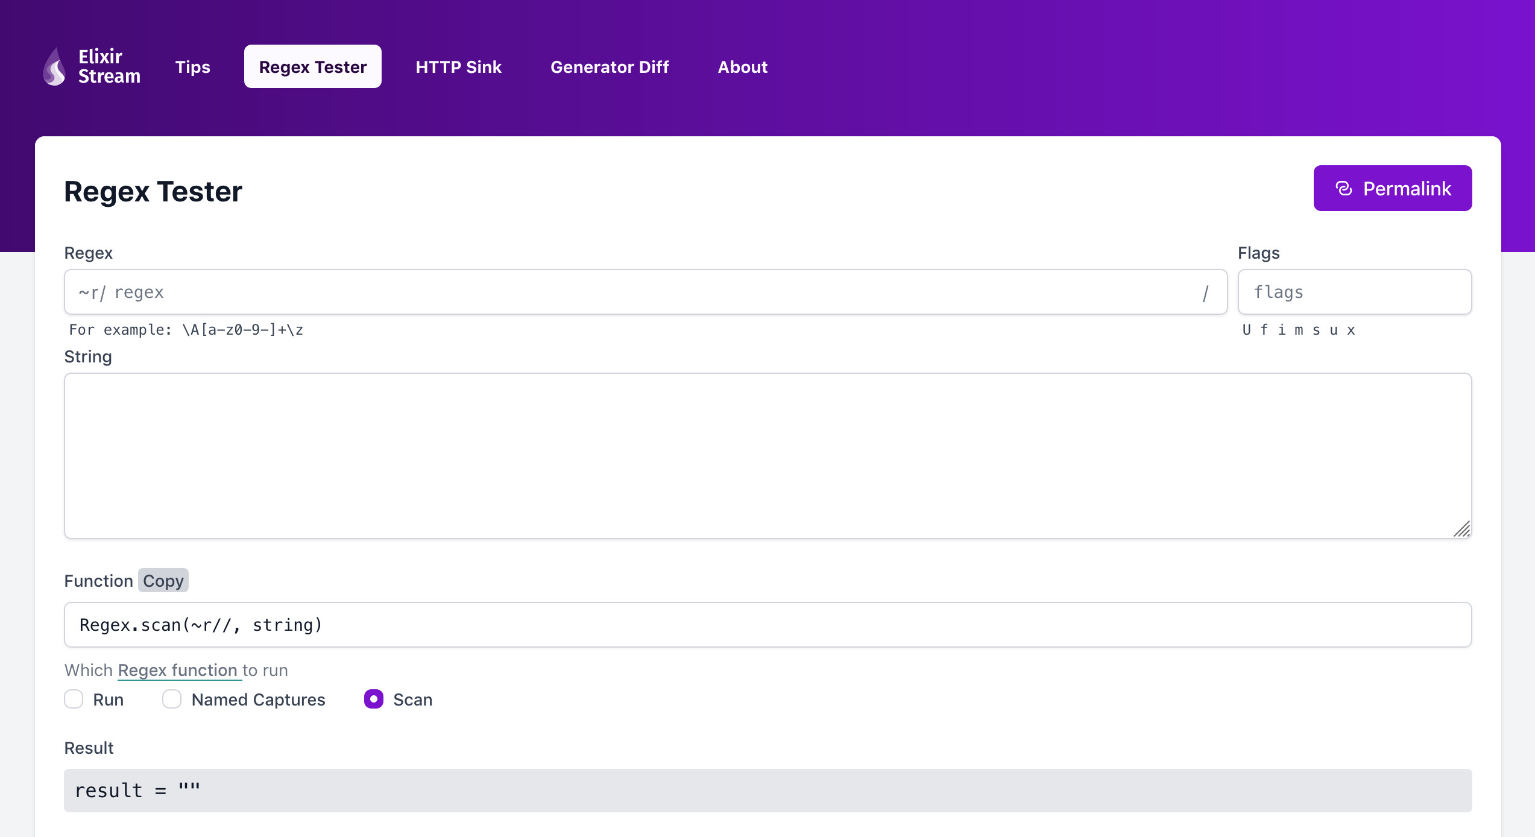Click the chain-link icon in the Permalink button
The height and width of the screenshot is (837, 1535).
coord(1344,189)
